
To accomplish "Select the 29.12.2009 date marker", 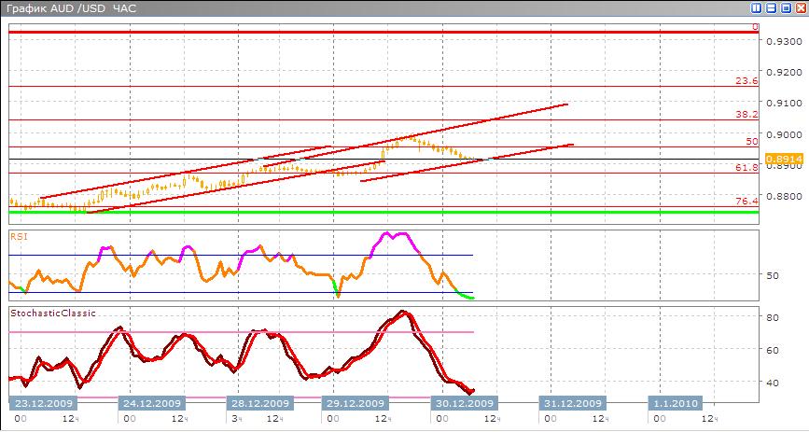I will pyautogui.click(x=354, y=403).
